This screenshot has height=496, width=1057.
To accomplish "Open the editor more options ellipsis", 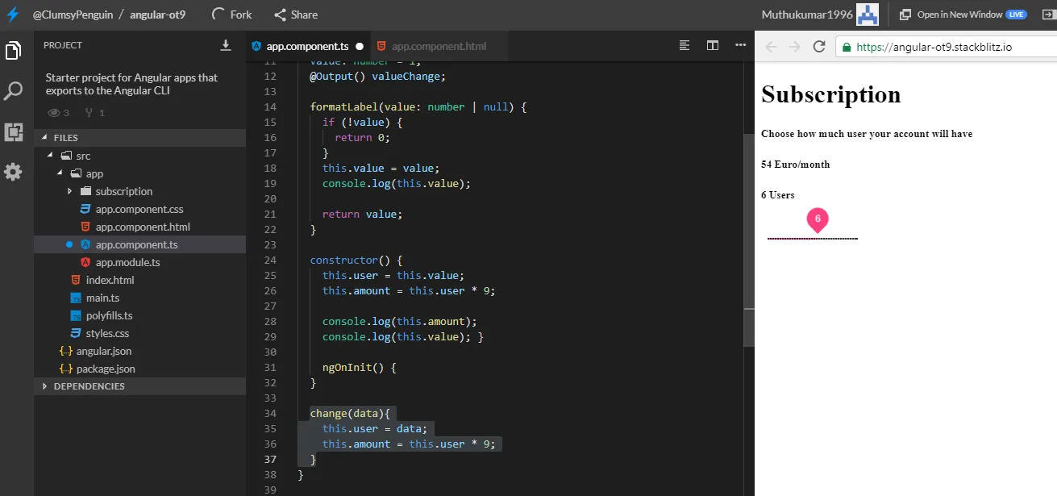I will pyautogui.click(x=741, y=45).
